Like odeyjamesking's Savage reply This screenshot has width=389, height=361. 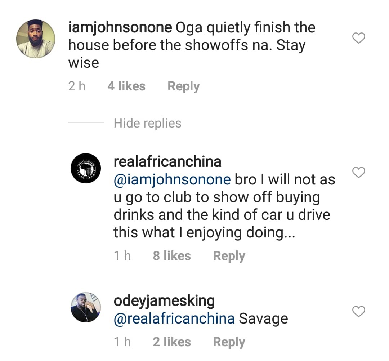358,312
